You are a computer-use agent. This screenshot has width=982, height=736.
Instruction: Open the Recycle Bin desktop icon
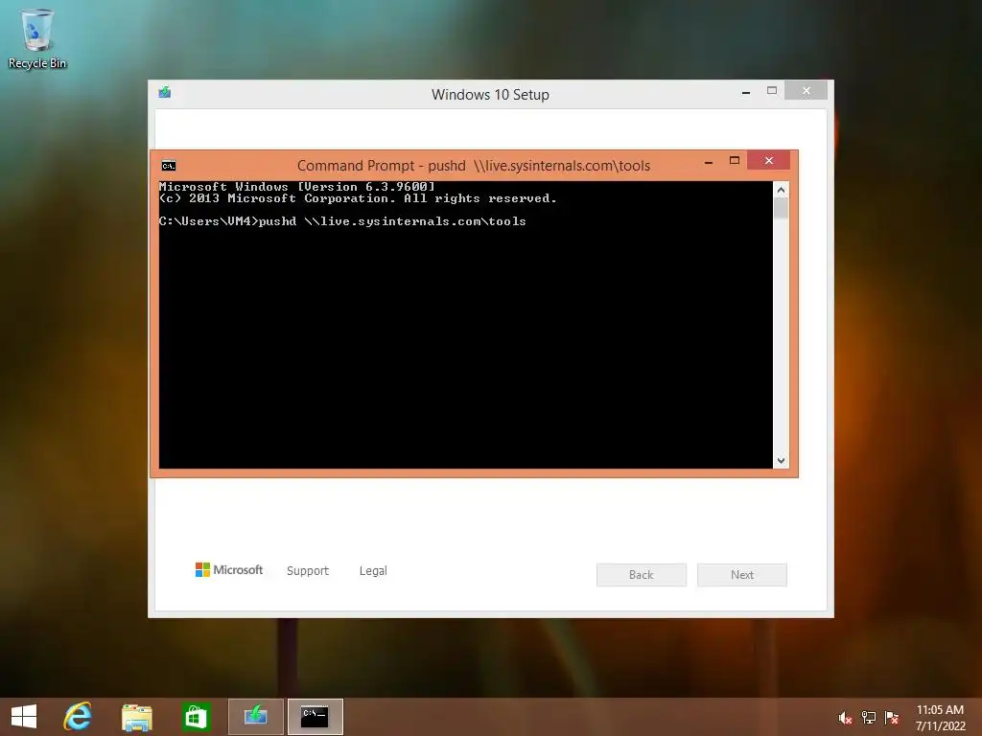point(37,38)
